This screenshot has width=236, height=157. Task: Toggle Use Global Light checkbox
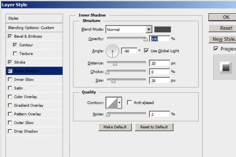[146, 51]
